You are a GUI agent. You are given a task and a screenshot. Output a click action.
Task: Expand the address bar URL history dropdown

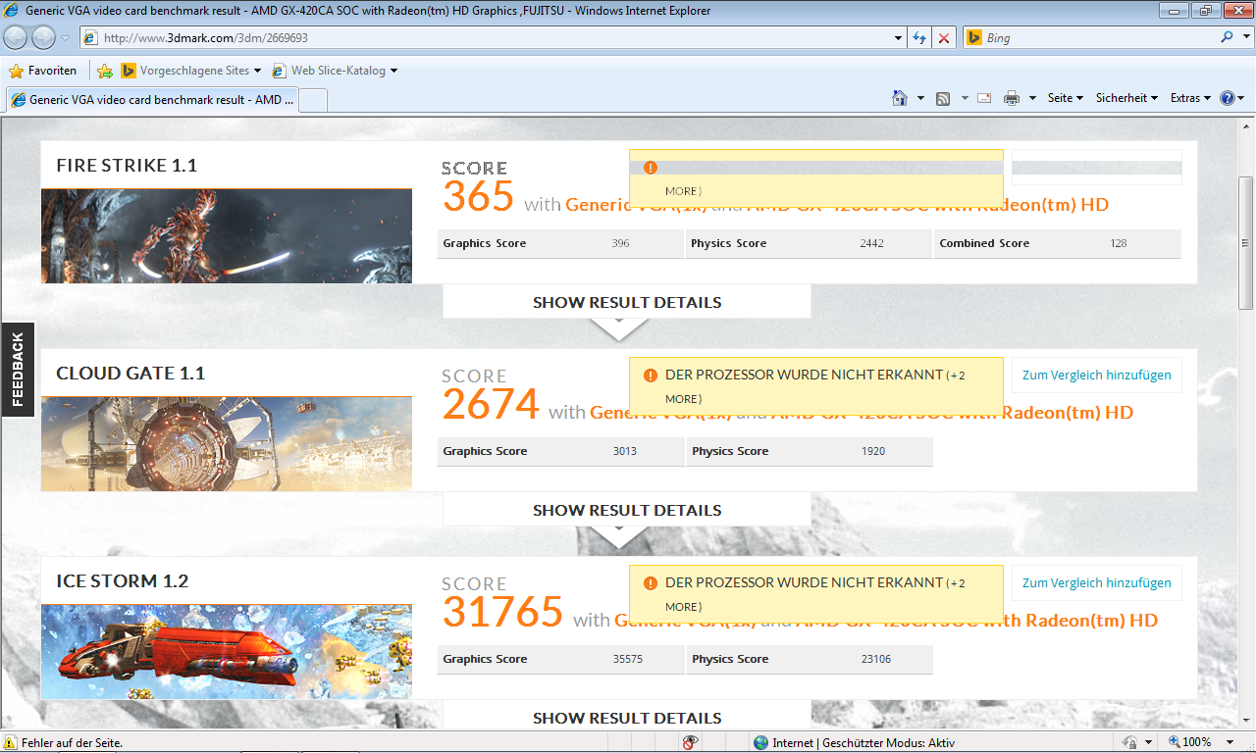coord(899,38)
